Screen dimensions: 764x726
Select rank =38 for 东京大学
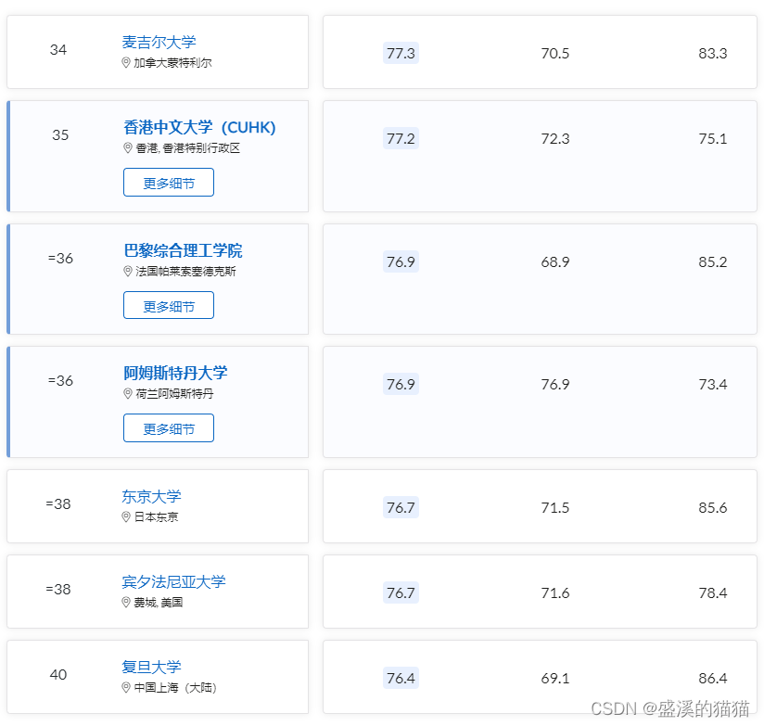pos(58,503)
